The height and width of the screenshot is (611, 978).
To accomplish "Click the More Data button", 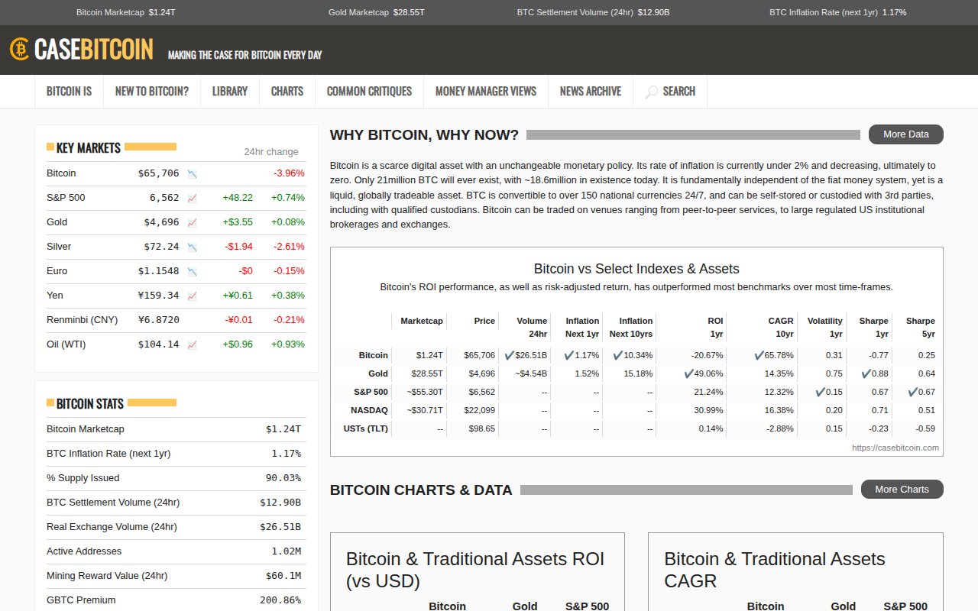I will 905,134.
